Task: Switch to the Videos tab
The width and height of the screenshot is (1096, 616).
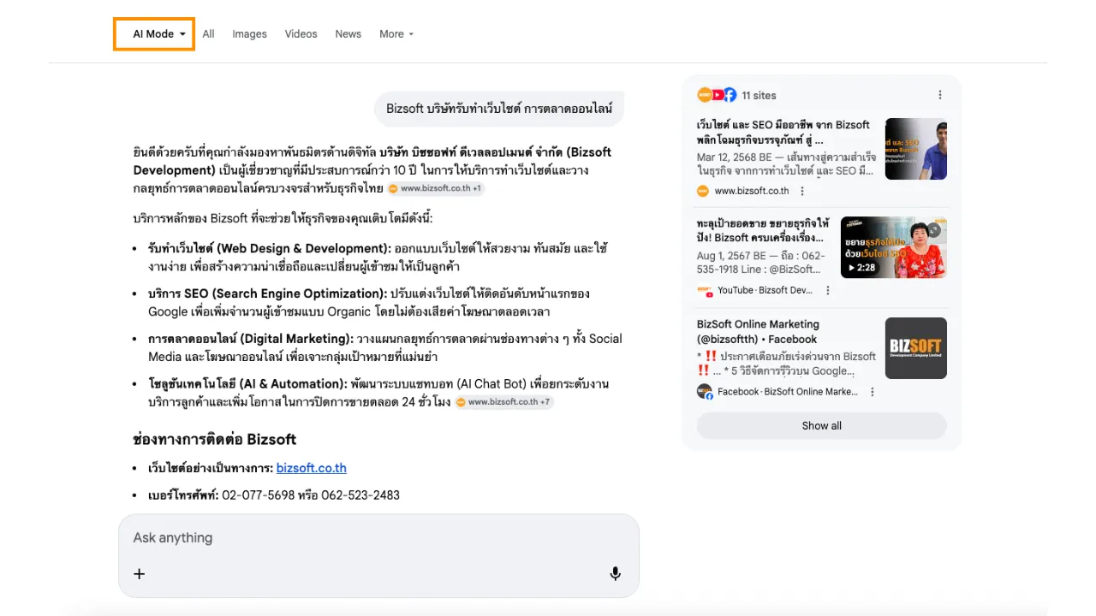Action: tap(301, 34)
